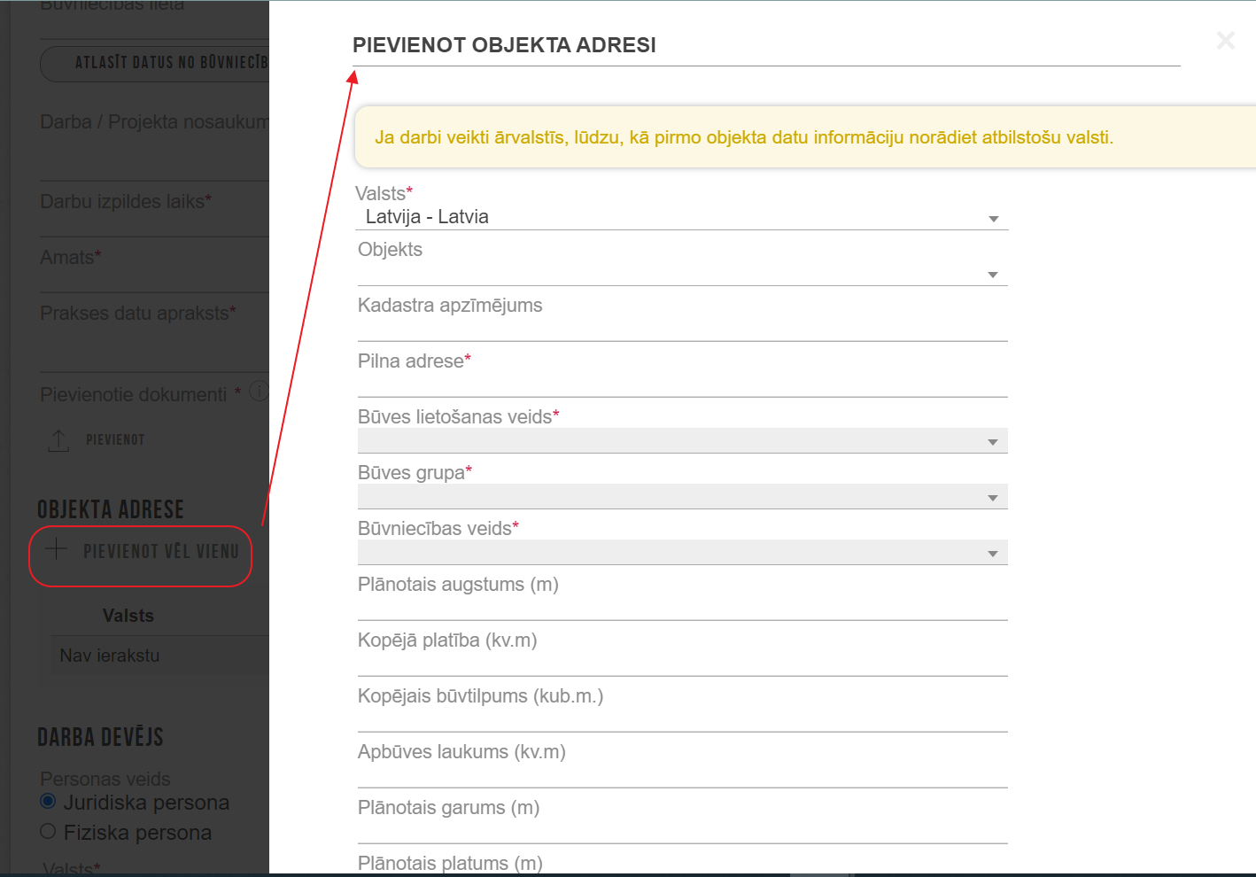Click the Pilna adrese input field
Screen dimensions: 1256x877
[x=682, y=384]
